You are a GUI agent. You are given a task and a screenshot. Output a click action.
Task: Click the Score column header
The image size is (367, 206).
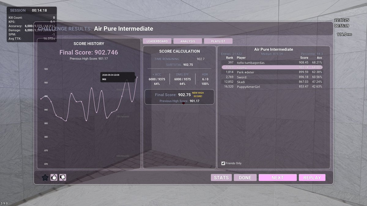[x=304, y=58]
